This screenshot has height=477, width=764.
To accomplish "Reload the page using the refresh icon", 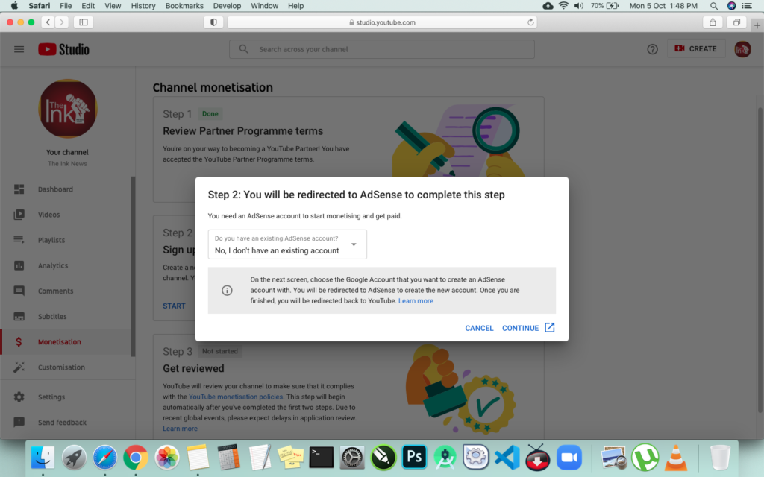I will tap(530, 22).
